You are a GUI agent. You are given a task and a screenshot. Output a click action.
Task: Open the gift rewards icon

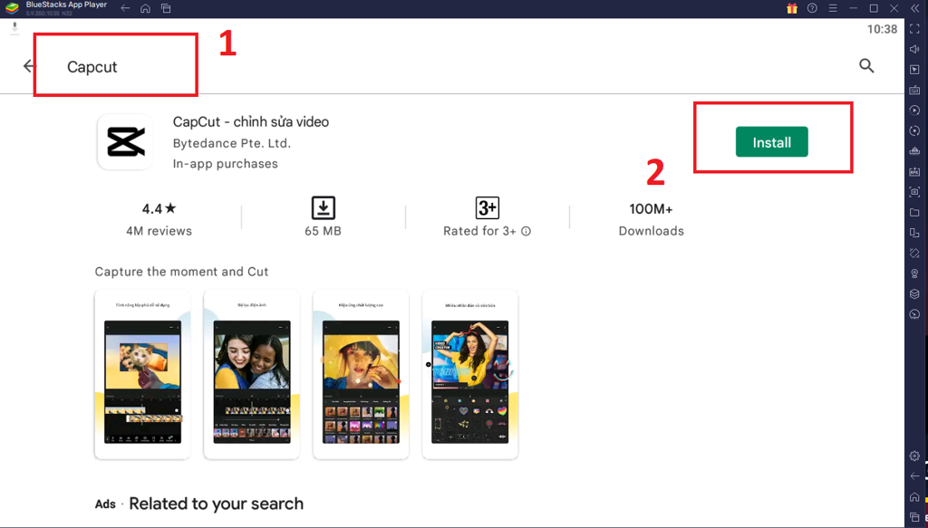coord(792,8)
